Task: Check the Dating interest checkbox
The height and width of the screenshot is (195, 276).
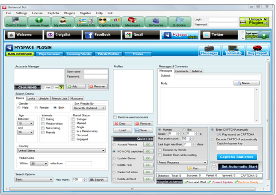Action: [42, 119]
